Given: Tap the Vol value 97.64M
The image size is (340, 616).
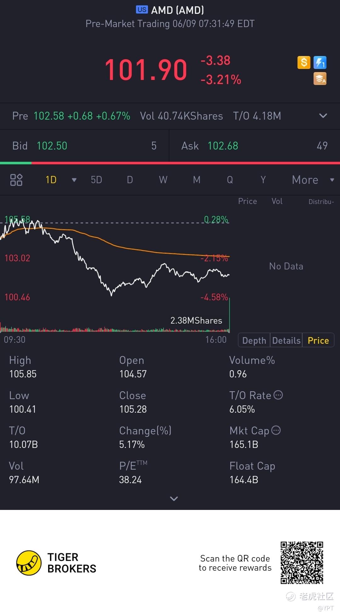Looking at the screenshot, I should tap(24, 480).
